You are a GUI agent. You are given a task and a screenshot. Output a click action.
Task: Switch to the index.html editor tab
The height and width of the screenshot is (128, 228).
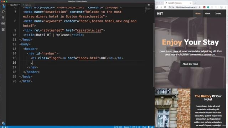14,5
